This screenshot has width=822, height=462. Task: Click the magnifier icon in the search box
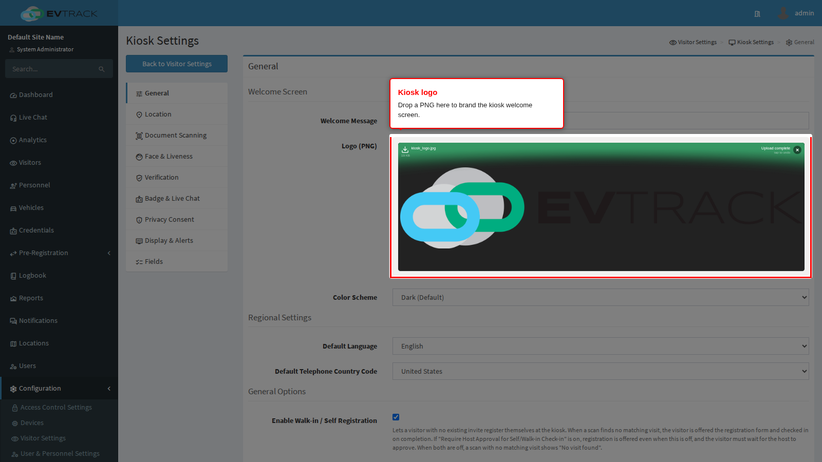(102, 69)
